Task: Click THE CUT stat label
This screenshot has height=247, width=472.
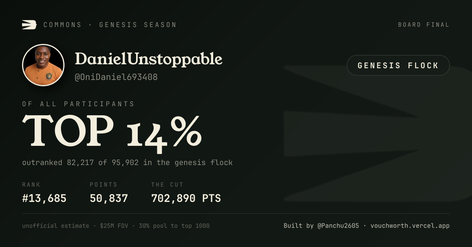Action: (x=167, y=185)
